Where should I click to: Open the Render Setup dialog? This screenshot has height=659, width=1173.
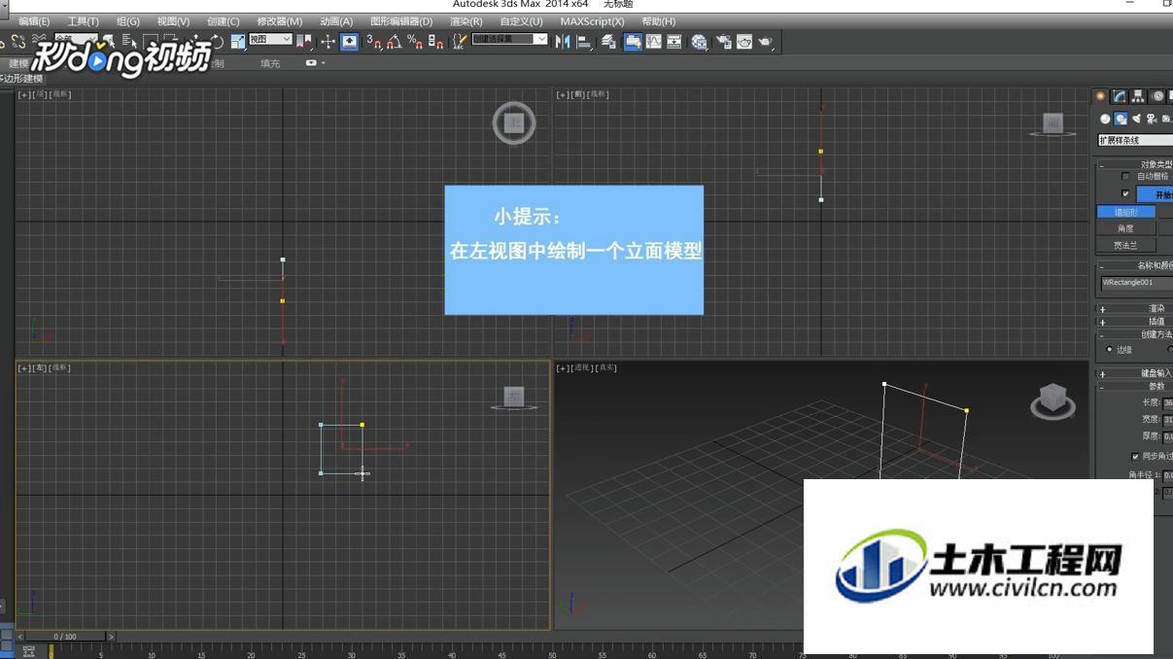pyautogui.click(x=722, y=41)
